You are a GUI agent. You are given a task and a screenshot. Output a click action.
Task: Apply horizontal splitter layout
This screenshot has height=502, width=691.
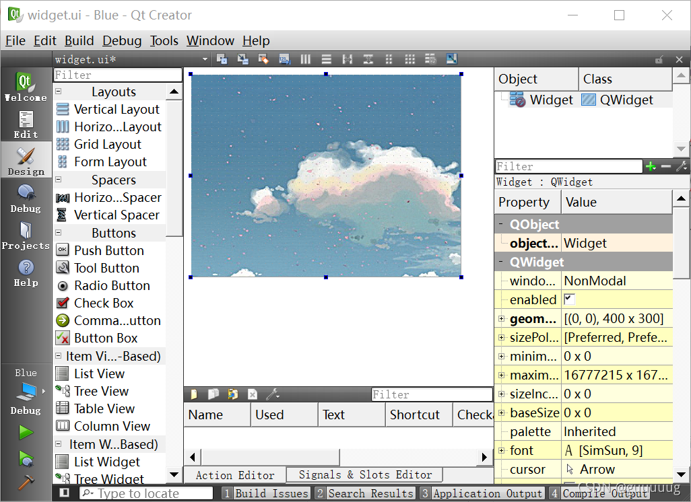pos(348,59)
